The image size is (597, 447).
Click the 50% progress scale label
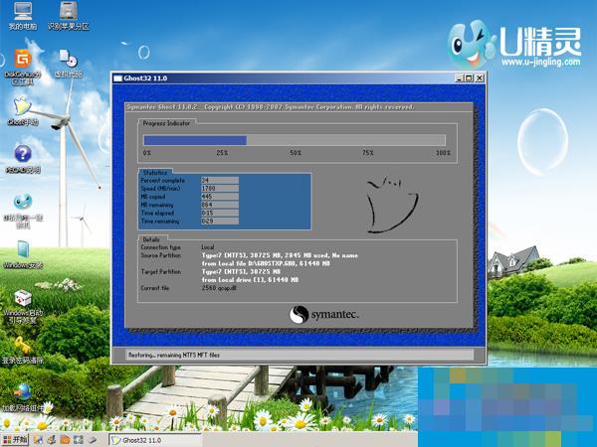pos(296,153)
